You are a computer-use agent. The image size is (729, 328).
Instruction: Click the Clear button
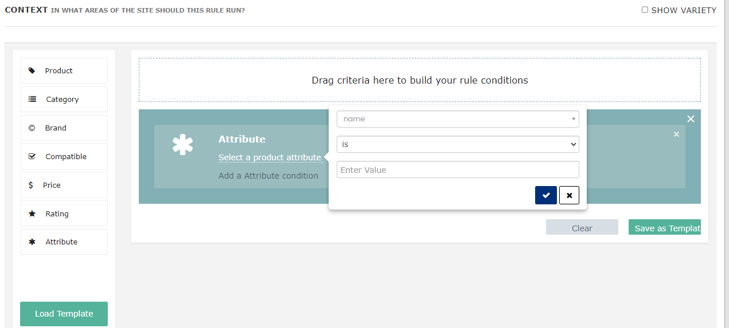[x=582, y=227]
